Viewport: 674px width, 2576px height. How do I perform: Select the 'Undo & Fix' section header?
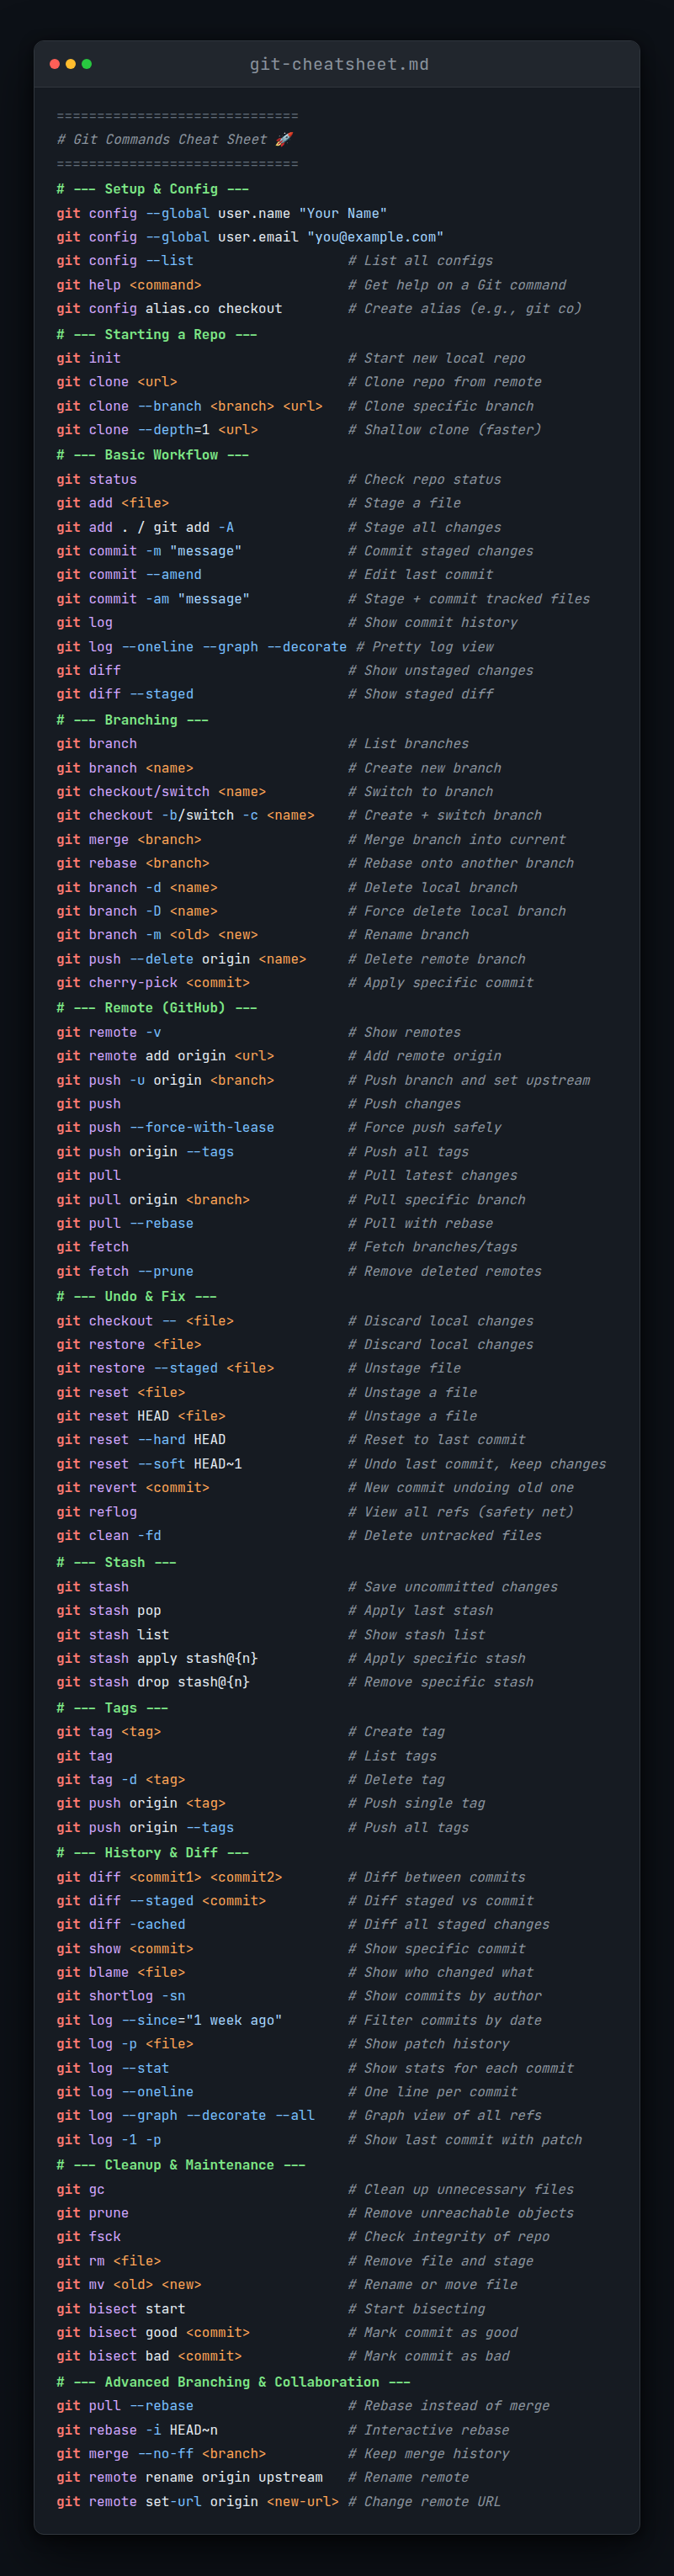click(137, 1296)
